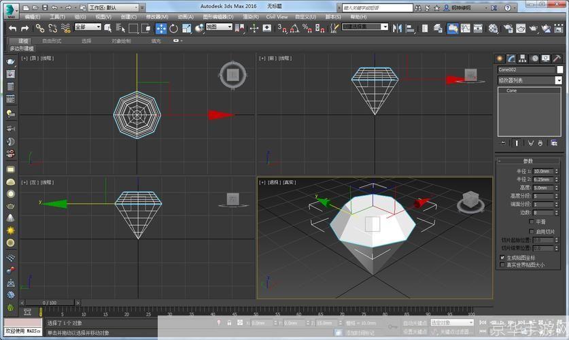The height and width of the screenshot is (340, 569).
Task: Click the 半径 1 radius value field
Action: (x=543, y=171)
